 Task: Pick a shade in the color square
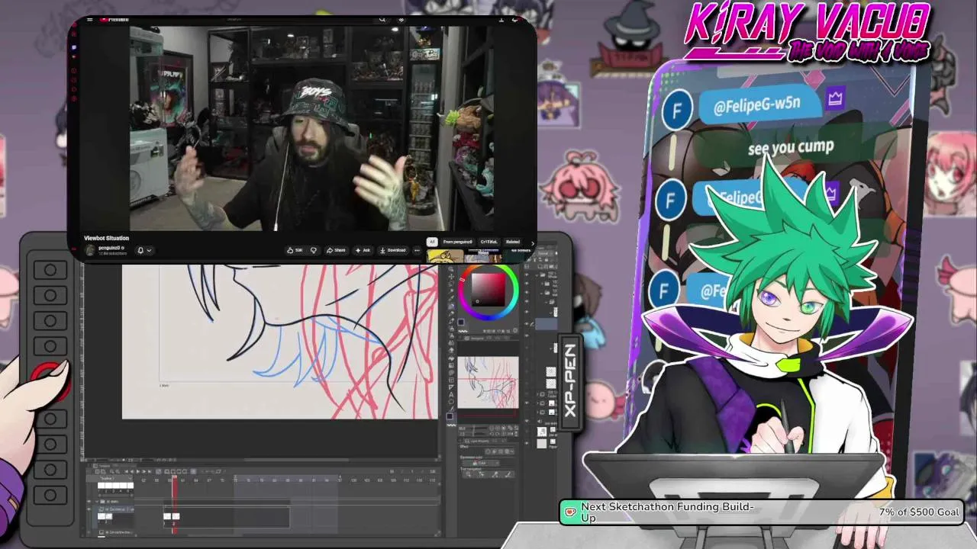[x=488, y=290]
